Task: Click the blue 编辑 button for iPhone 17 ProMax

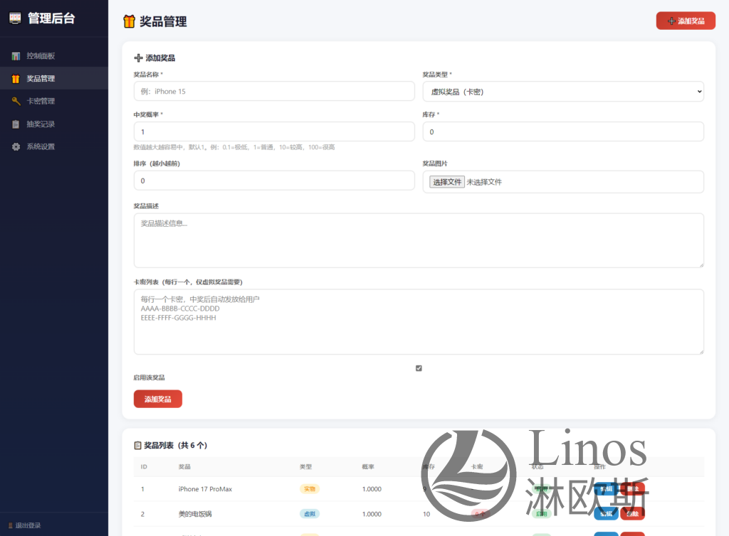Action: (606, 488)
